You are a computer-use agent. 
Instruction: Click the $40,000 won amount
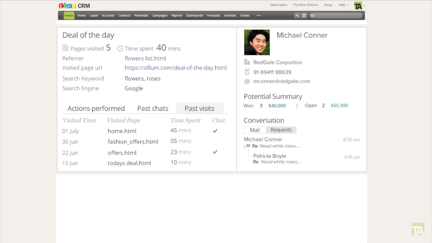277,106
